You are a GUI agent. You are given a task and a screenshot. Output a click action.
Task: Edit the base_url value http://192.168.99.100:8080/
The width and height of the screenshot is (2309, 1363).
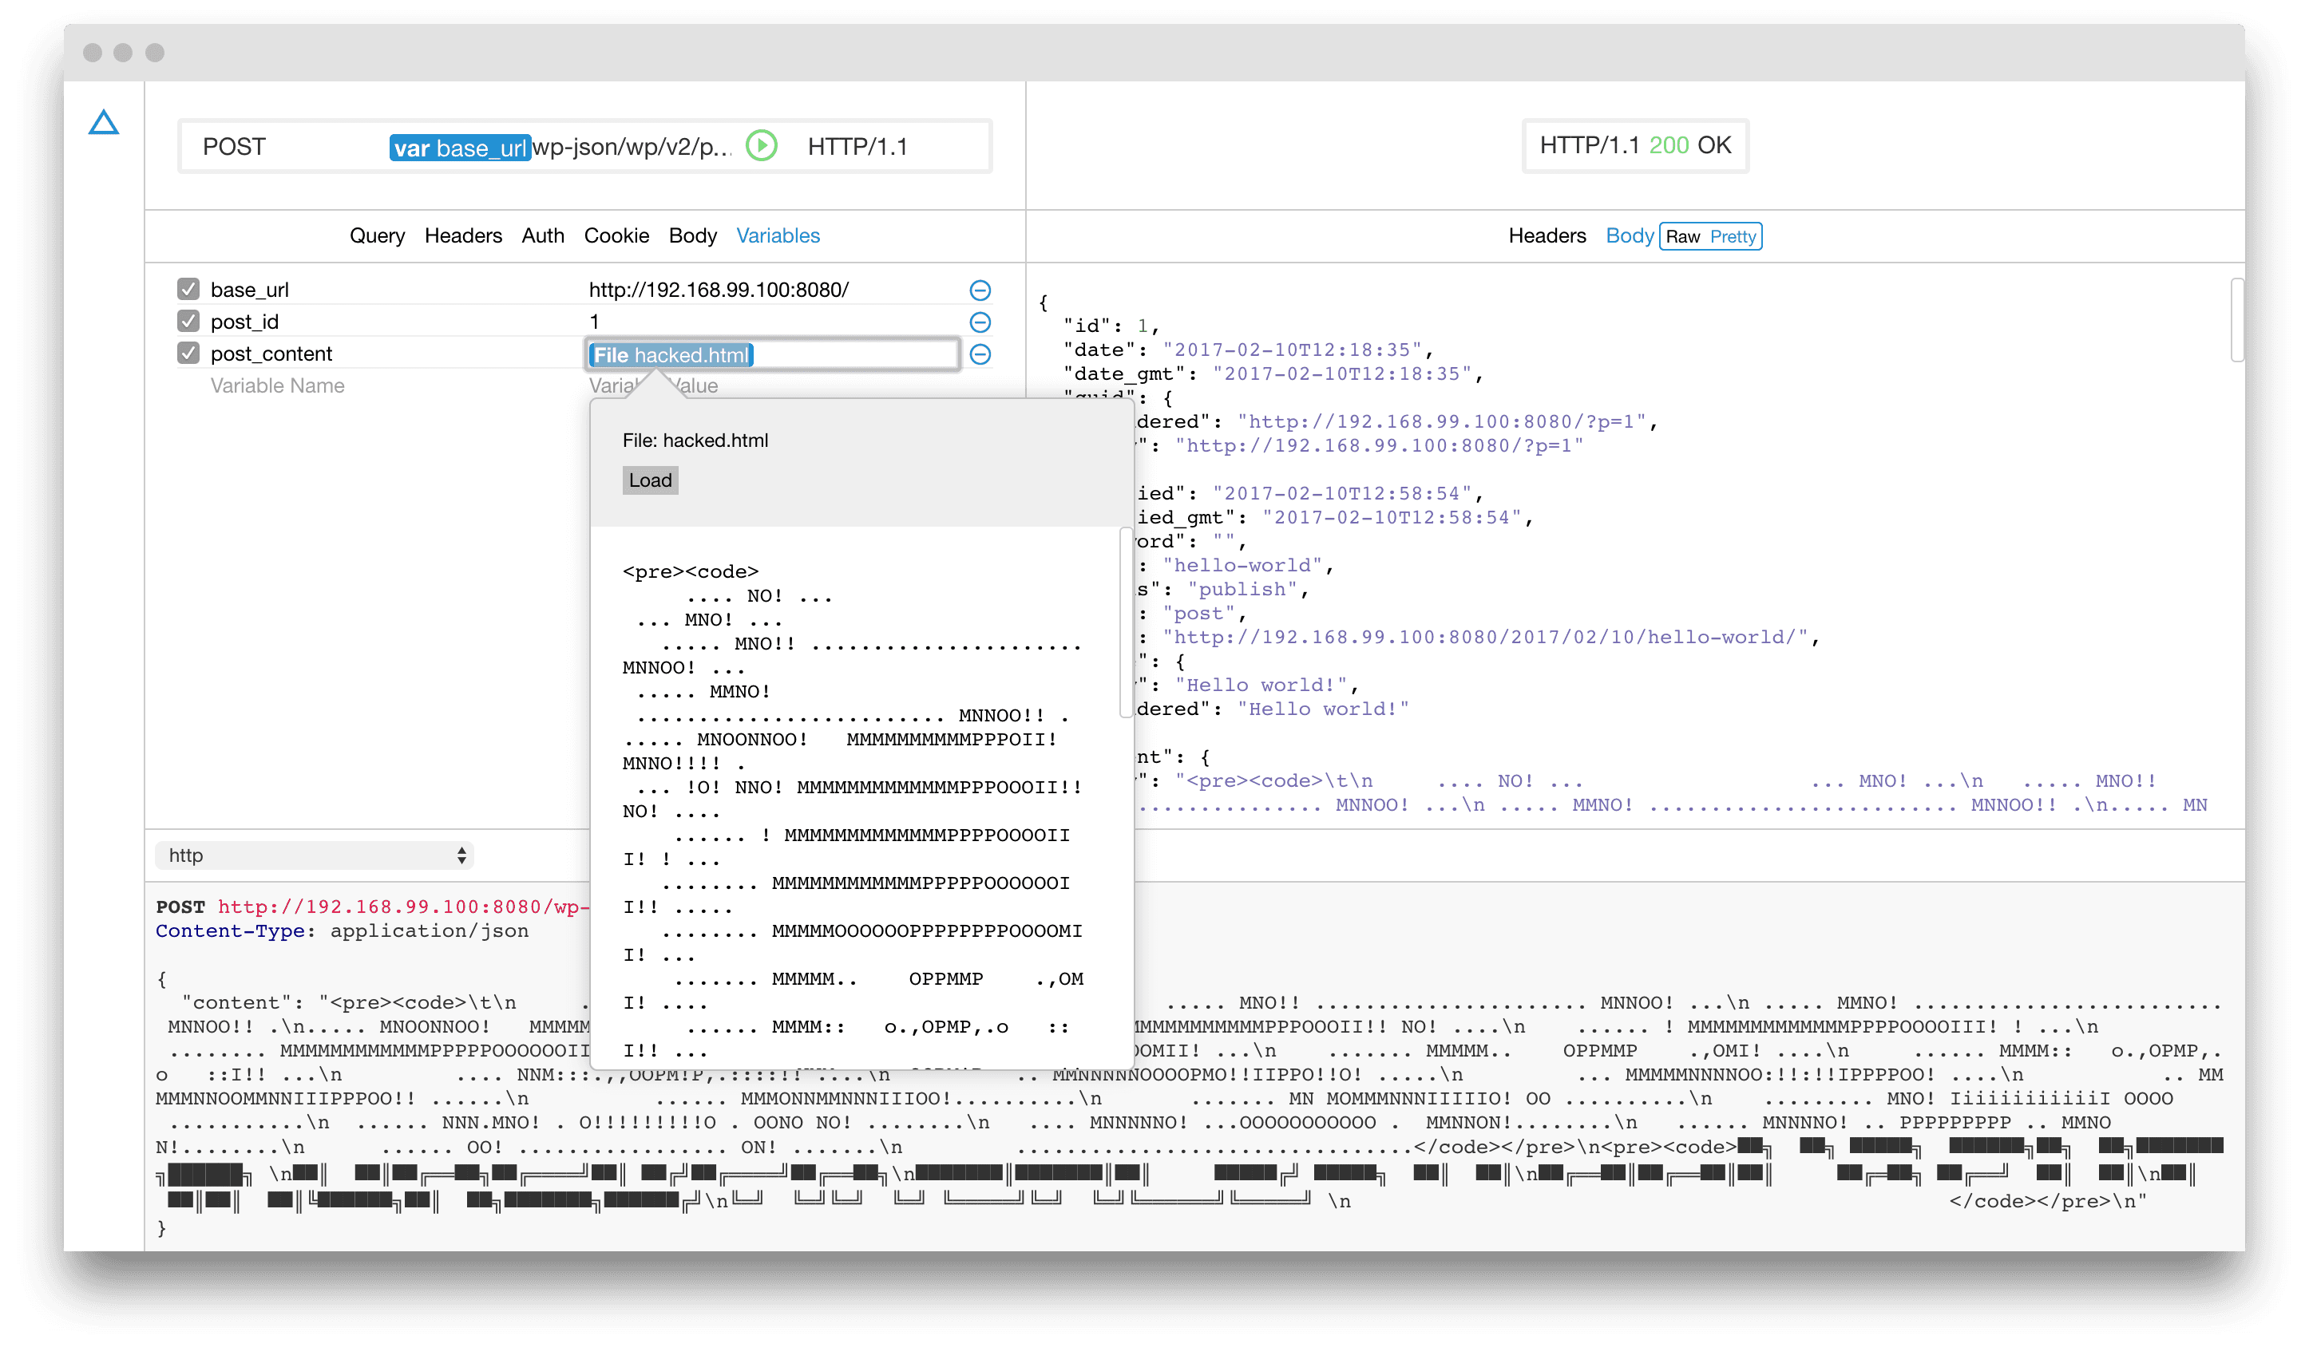pyautogui.click(x=719, y=290)
